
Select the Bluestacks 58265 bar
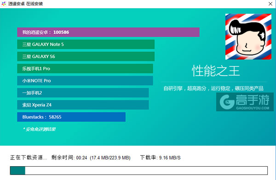pyautogui.click(x=71, y=117)
